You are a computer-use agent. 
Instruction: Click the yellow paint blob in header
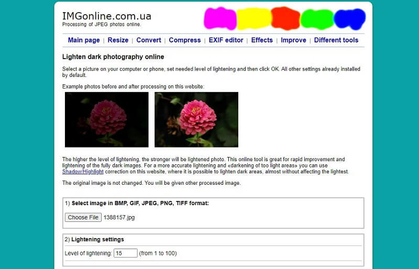click(x=254, y=19)
